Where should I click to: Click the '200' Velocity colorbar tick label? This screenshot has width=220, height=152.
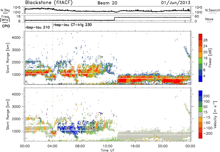207,96
